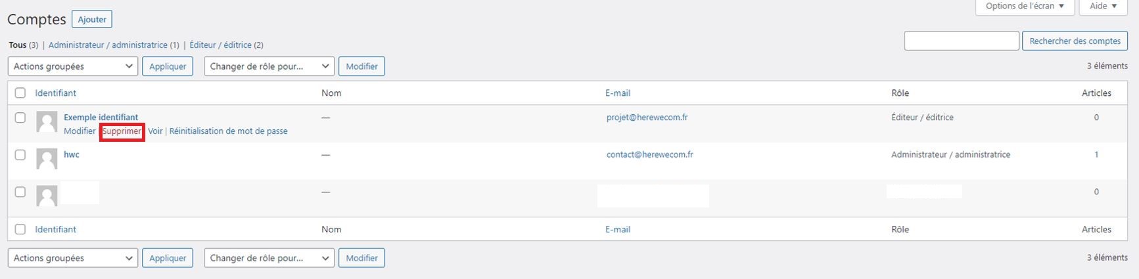Click Rechercher des comptes button
1139x279 pixels.
point(1075,41)
